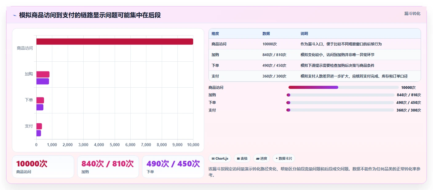This screenshot has height=190, width=433.
Task: Click description 模拟支付人数差异 in the table
Action: [354, 76]
